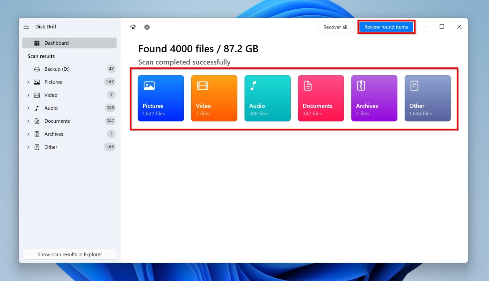
Task: Expand the Pictures tree in the sidebar
Action: click(28, 82)
